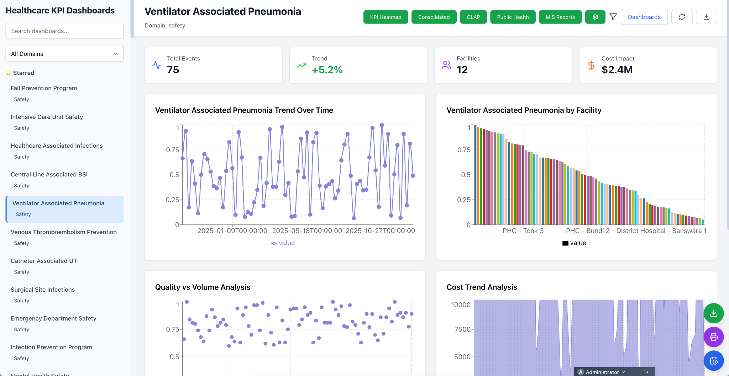Screen dimensions: 729x376
Task: Click the logout icon beside Administrator
Action: [x=646, y=372]
